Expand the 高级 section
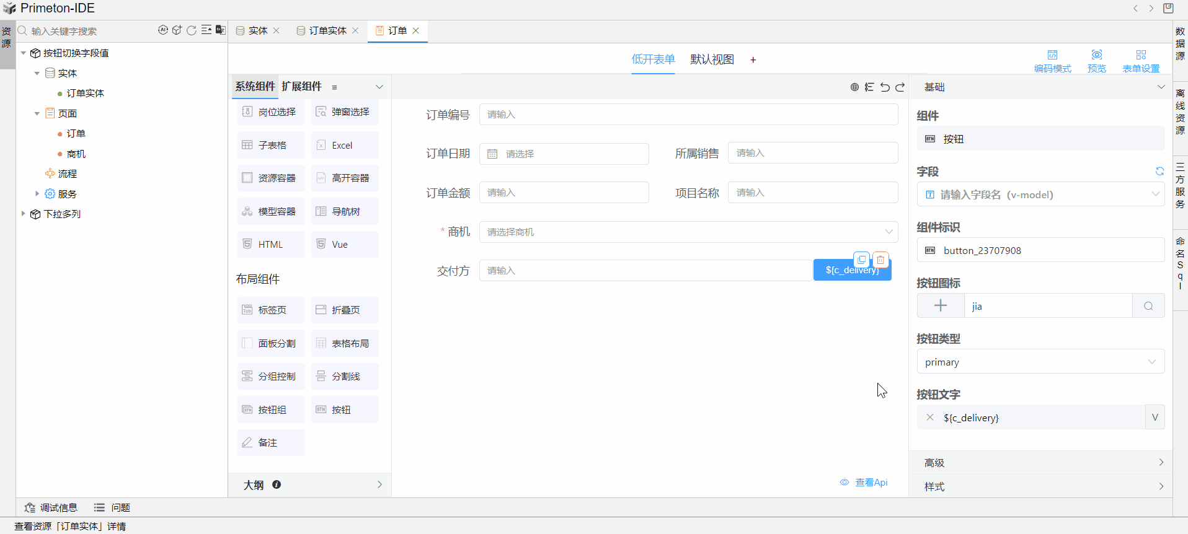The image size is (1188, 534). (x=1040, y=463)
